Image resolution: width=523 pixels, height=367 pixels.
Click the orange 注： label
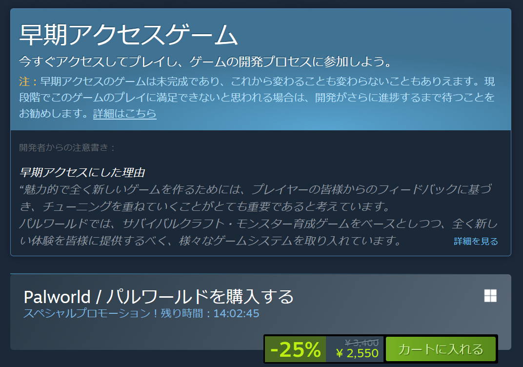[28, 82]
